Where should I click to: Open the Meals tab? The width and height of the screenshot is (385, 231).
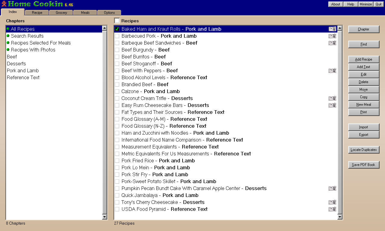(85, 13)
